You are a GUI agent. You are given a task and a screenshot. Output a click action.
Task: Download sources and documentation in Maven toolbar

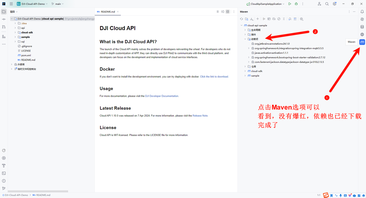click(252, 19)
